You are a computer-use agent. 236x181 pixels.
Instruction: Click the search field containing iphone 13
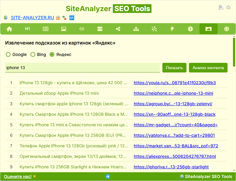click(x=82, y=68)
